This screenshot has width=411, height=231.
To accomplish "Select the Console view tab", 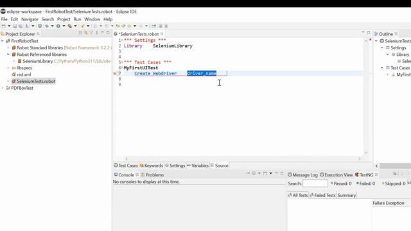I will pos(124,175).
